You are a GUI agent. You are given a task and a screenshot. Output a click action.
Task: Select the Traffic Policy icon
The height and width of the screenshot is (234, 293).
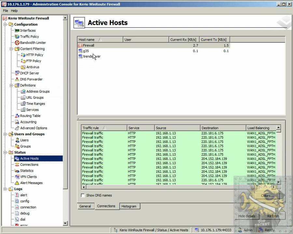17,37
